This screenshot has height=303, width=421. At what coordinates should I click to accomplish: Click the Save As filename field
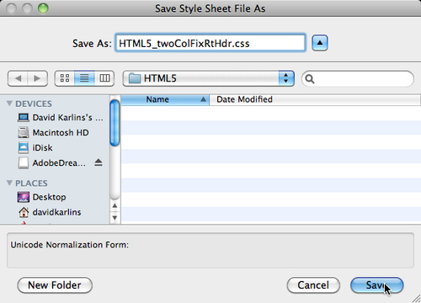click(210, 43)
